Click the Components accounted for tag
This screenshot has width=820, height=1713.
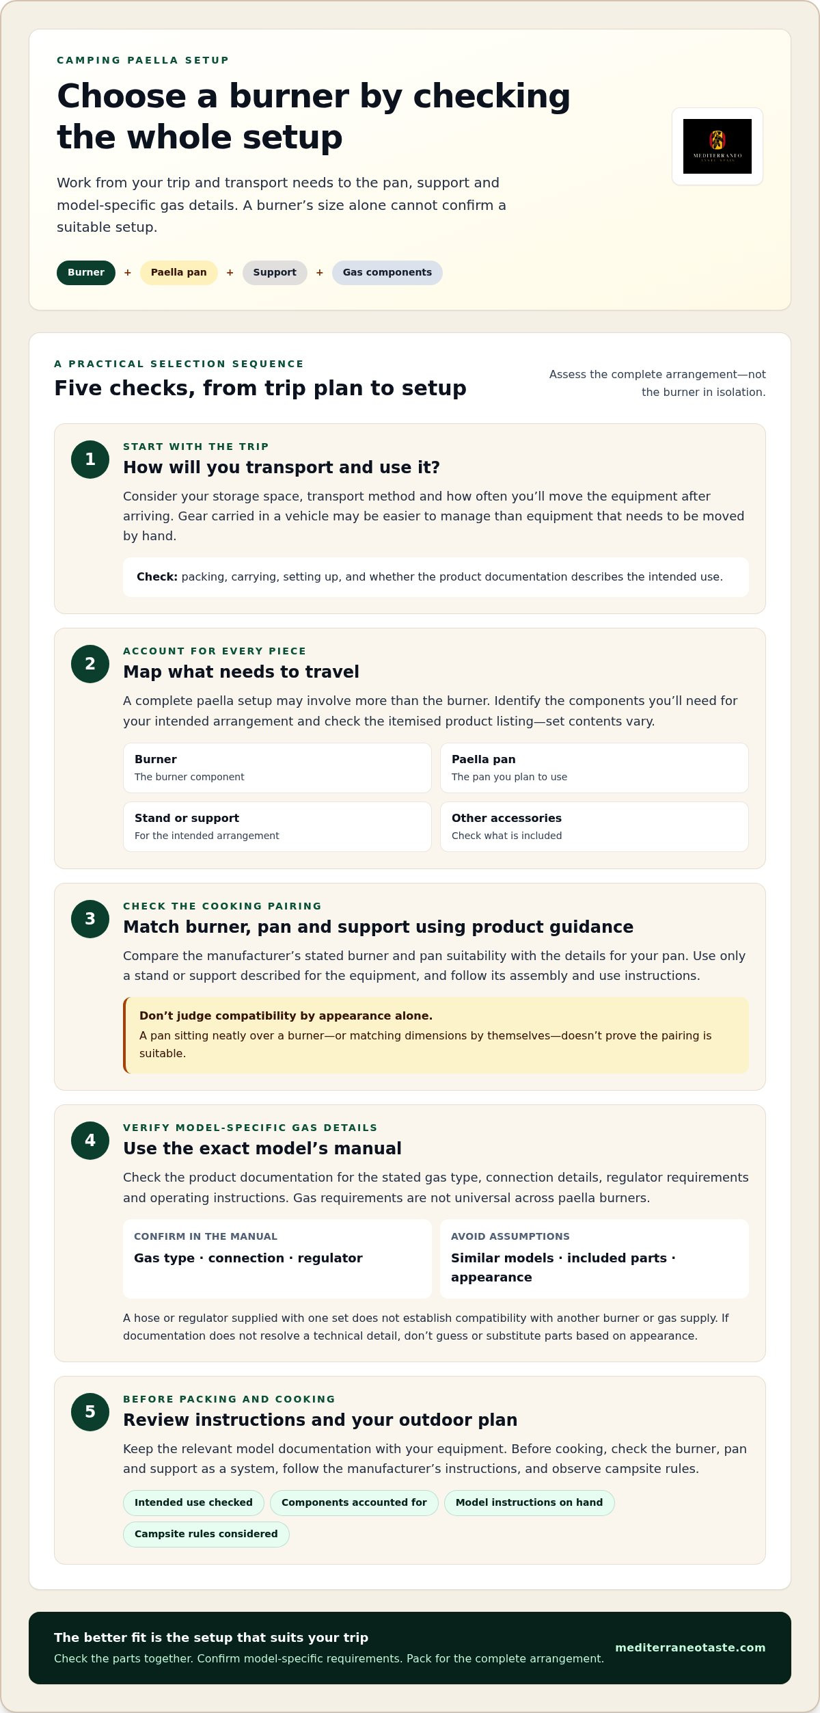(354, 1503)
